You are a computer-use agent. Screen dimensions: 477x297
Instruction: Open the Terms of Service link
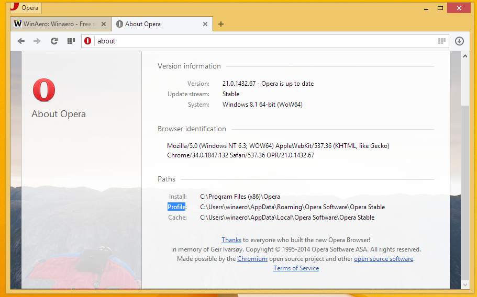(296, 268)
